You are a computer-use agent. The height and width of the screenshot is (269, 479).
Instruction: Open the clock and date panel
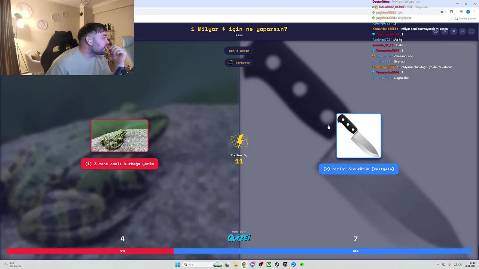pyautogui.click(x=471, y=265)
